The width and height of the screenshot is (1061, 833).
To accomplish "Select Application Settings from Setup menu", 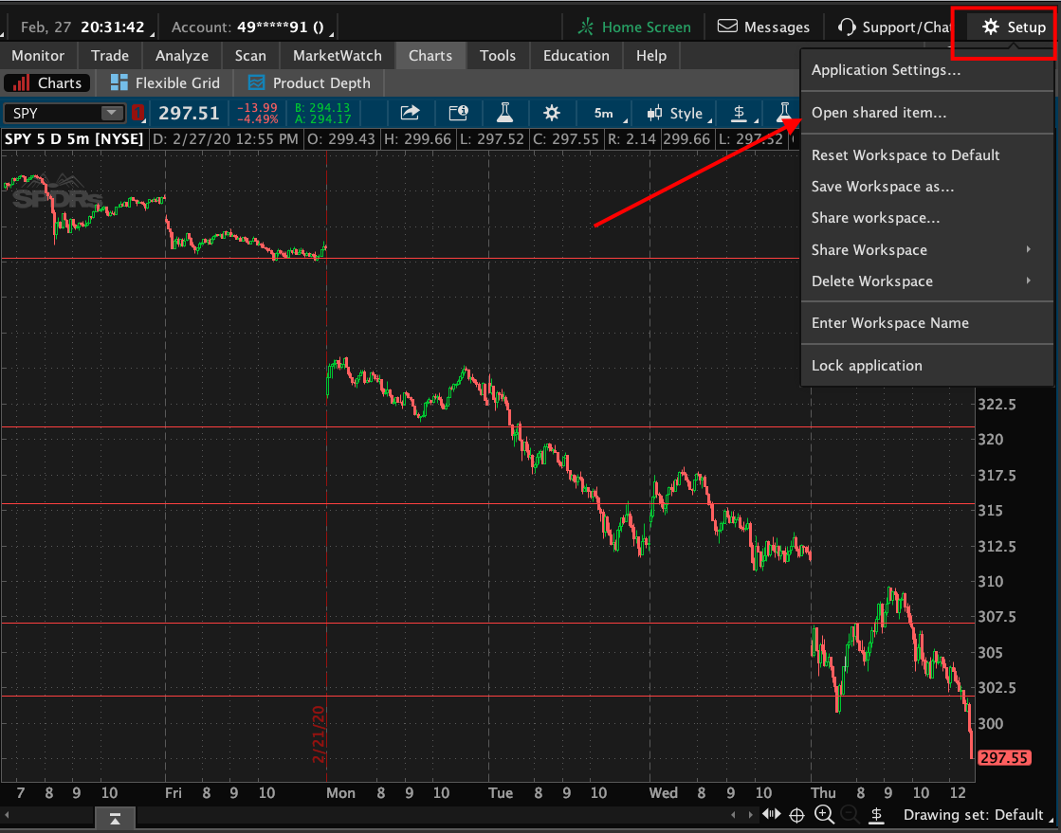I will tap(886, 70).
